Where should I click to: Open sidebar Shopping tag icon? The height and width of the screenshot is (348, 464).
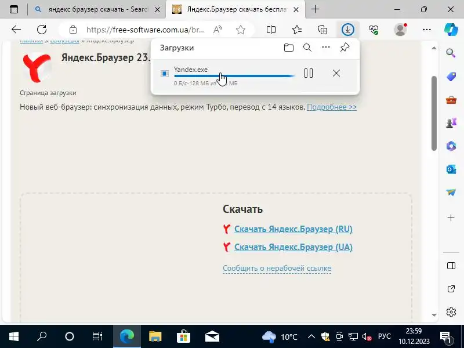451,77
